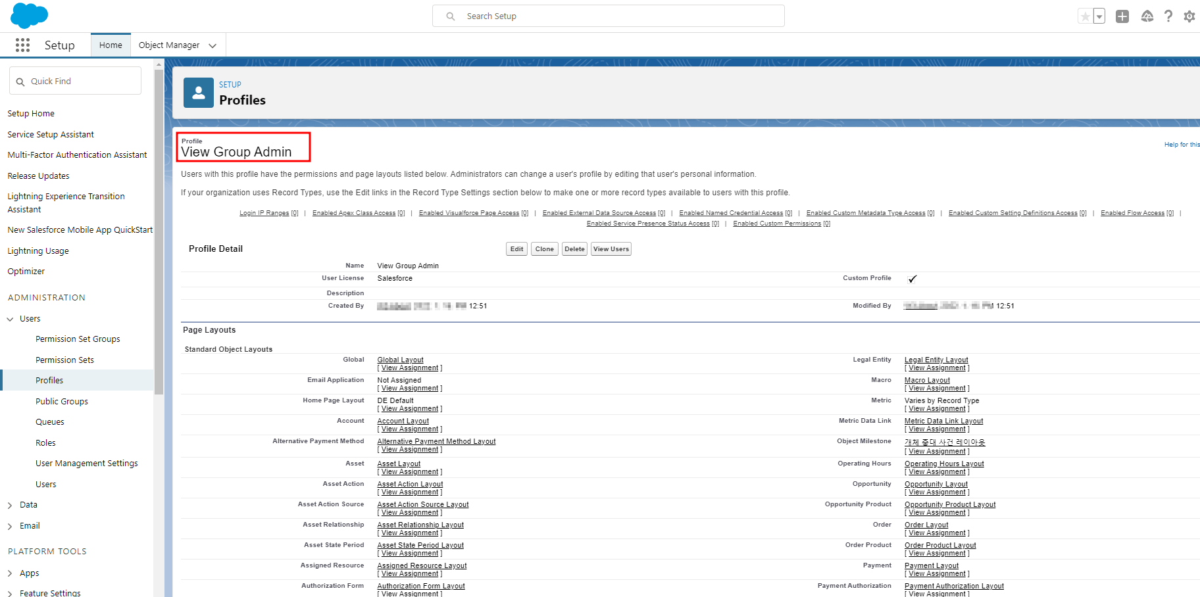Open Enabled Apex Class Access link
The width and height of the screenshot is (1200, 597).
pos(359,213)
